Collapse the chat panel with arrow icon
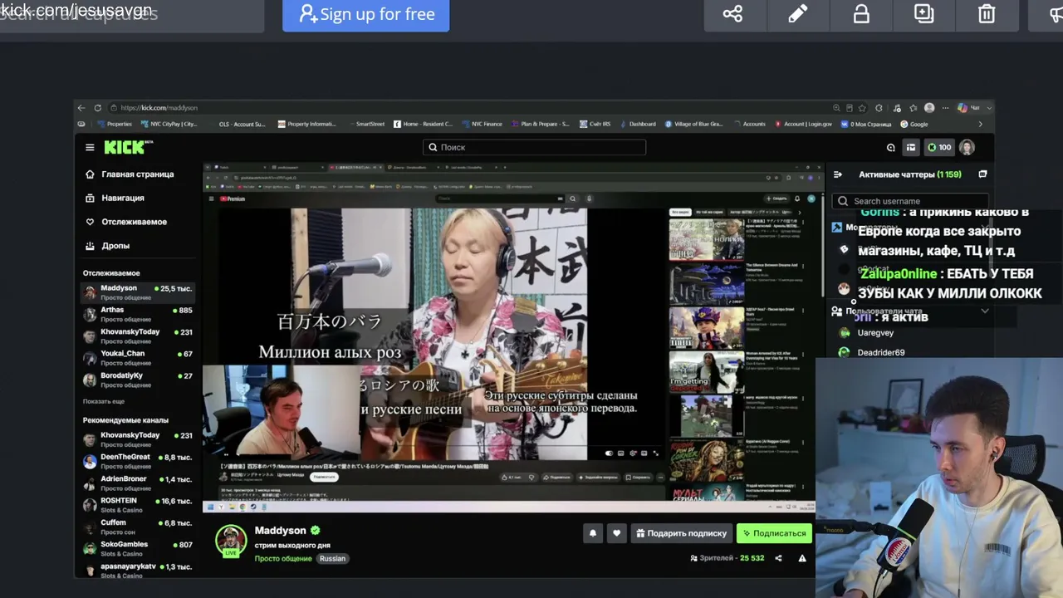The width and height of the screenshot is (1063, 598). click(x=838, y=174)
